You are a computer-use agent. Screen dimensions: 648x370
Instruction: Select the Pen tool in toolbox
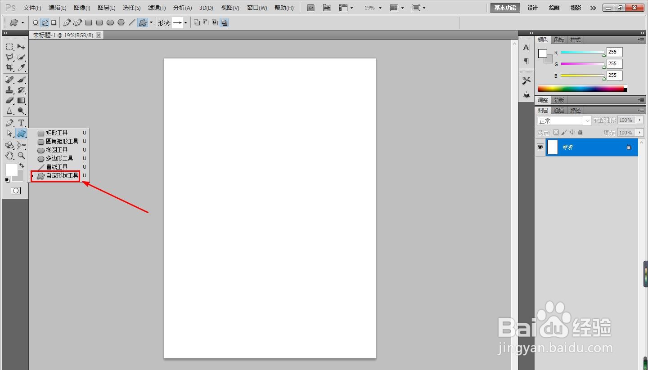click(x=9, y=123)
